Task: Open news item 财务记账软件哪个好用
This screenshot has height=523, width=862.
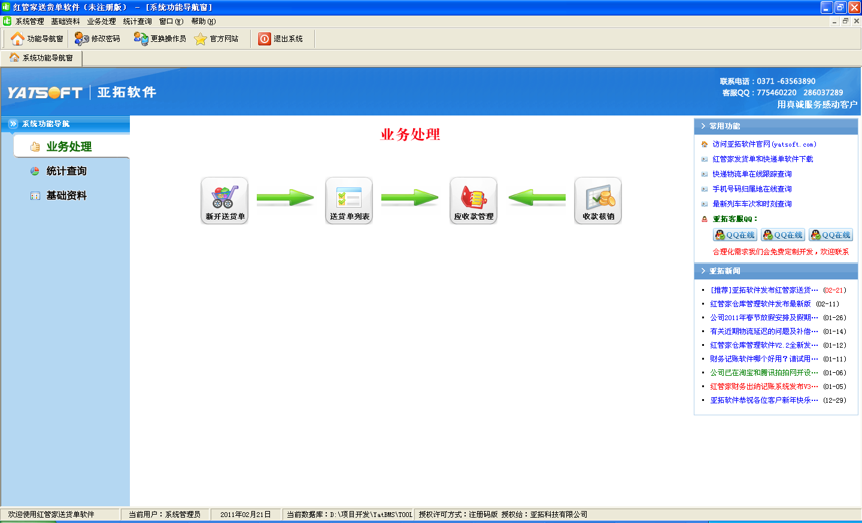Action: (763, 359)
